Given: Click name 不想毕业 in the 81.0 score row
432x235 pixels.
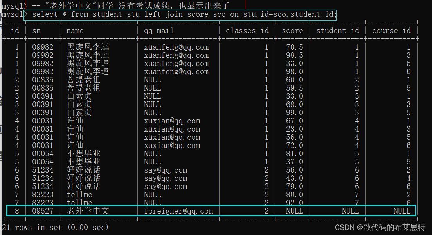Looking at the screenshot, I should pyautogui.click(x=83, y=154).
